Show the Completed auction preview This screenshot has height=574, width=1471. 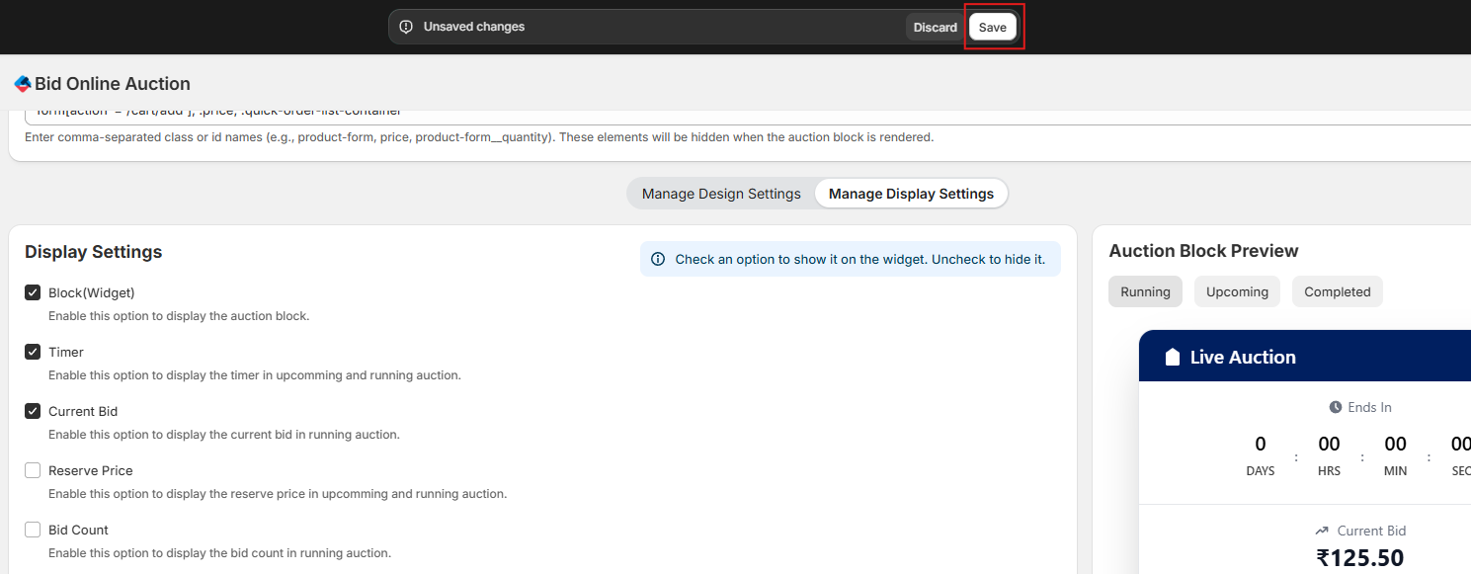coord(1337,291)
